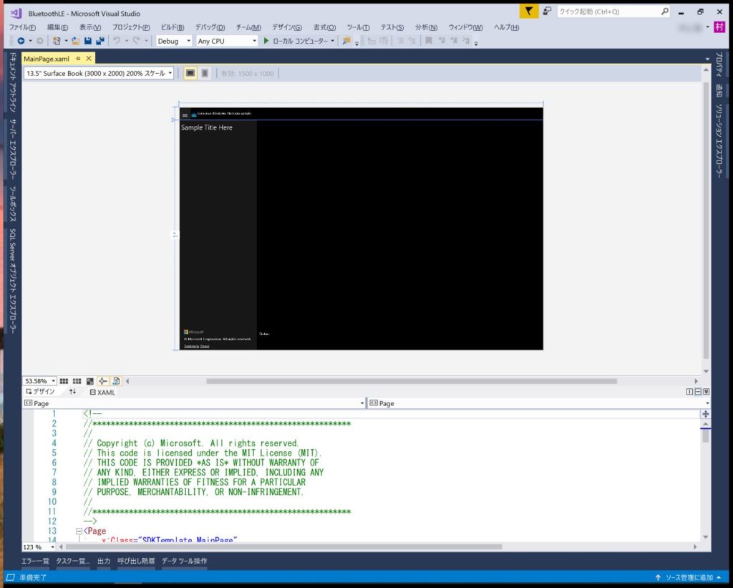
Task: Click the New Project toolbar icon
Action: 57,41
